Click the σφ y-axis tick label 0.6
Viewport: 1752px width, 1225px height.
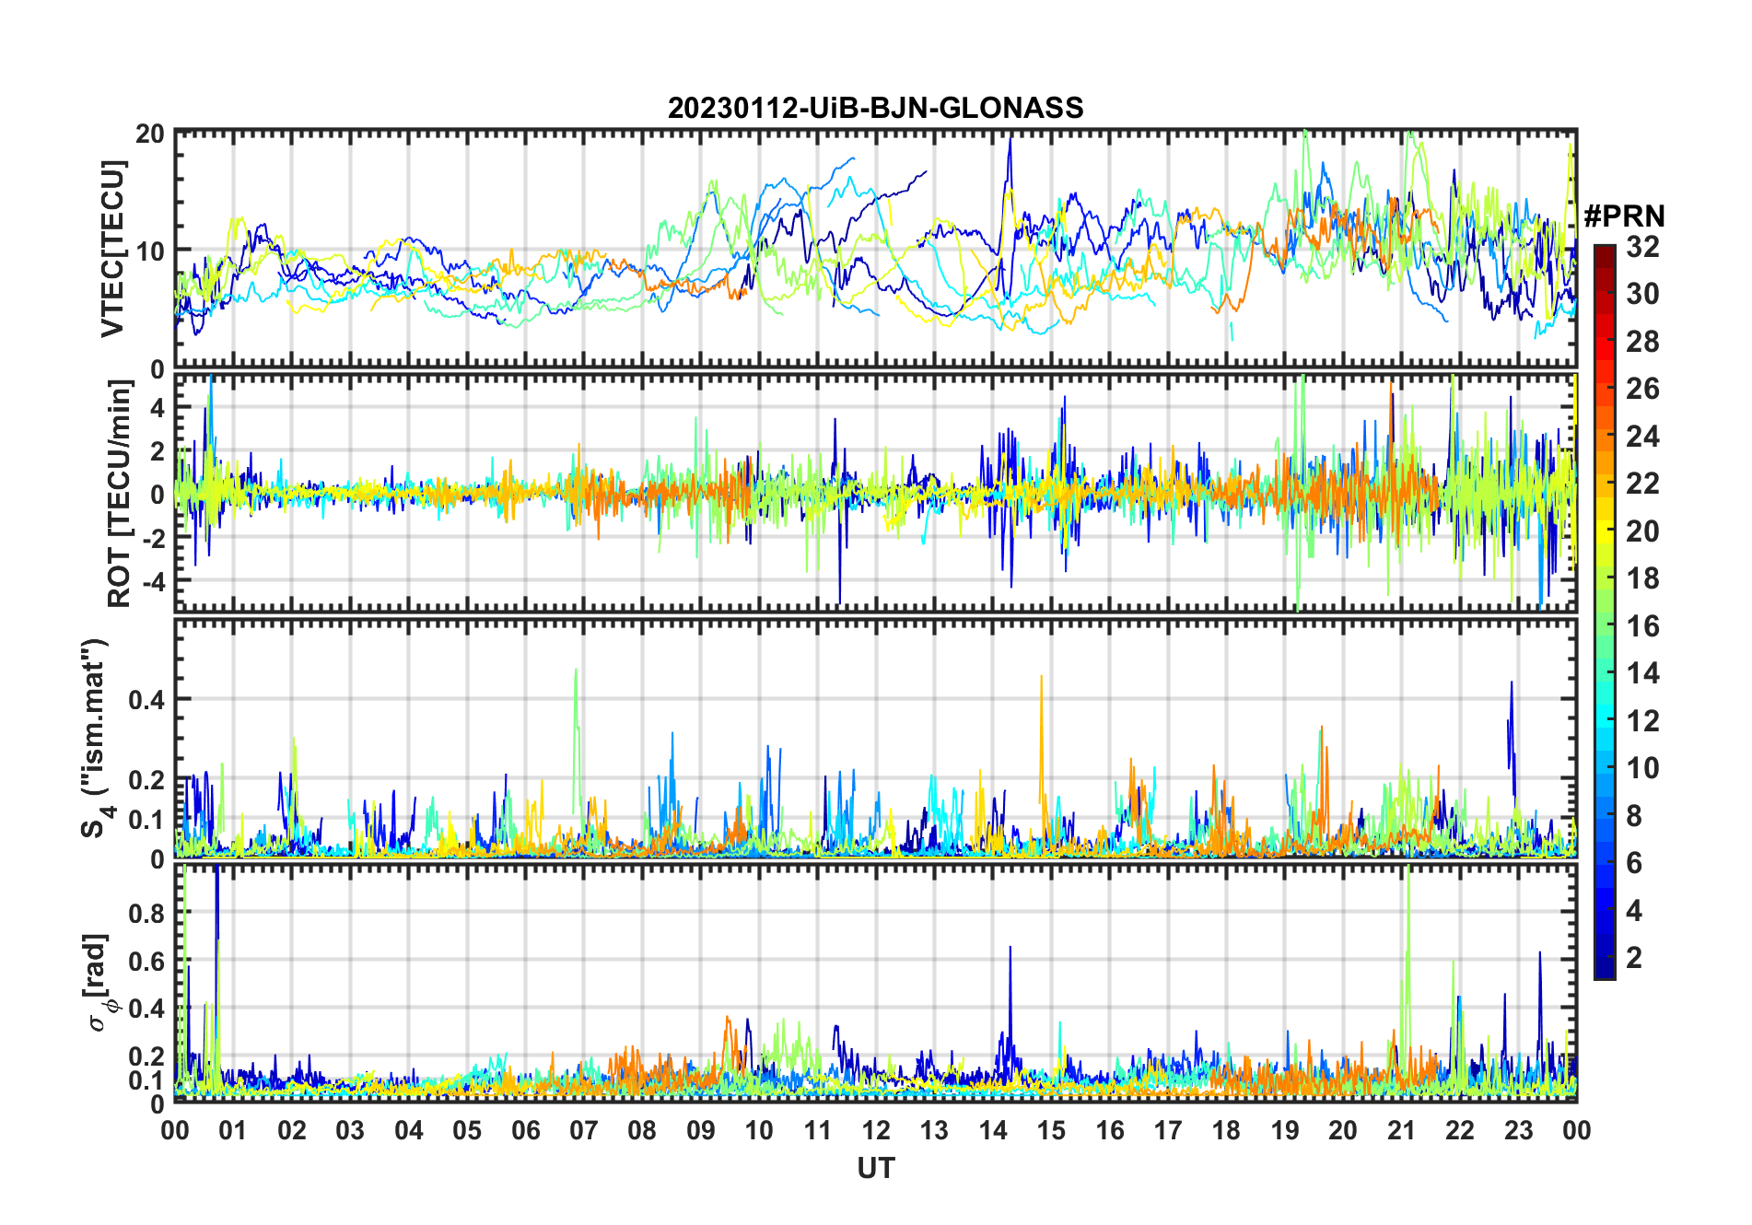pos(146,962)
